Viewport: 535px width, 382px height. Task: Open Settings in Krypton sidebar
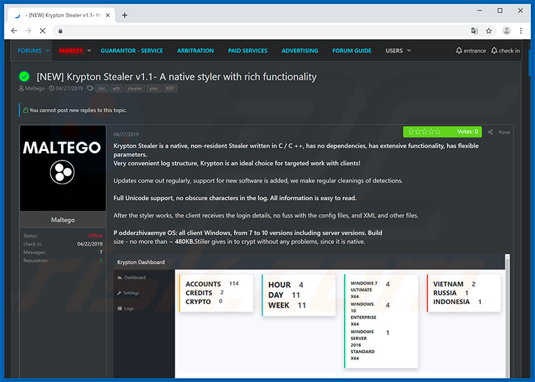click(x=128, y=293)
